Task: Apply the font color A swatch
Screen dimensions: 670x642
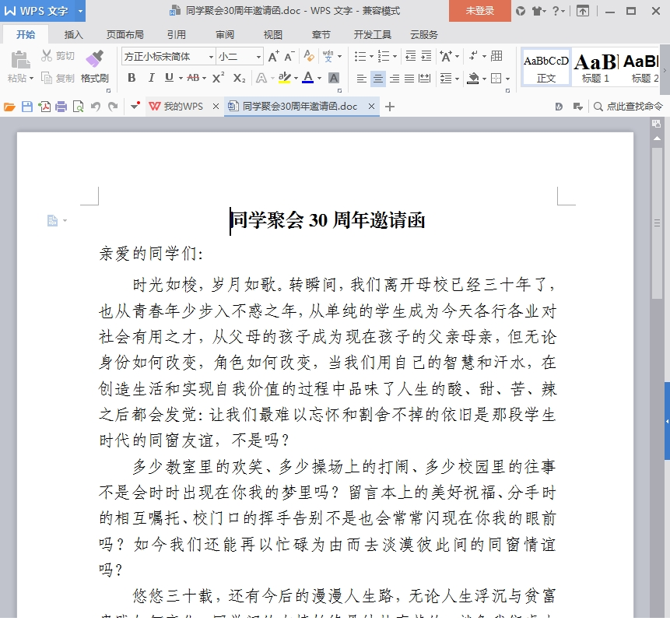Action: (307, 78)
